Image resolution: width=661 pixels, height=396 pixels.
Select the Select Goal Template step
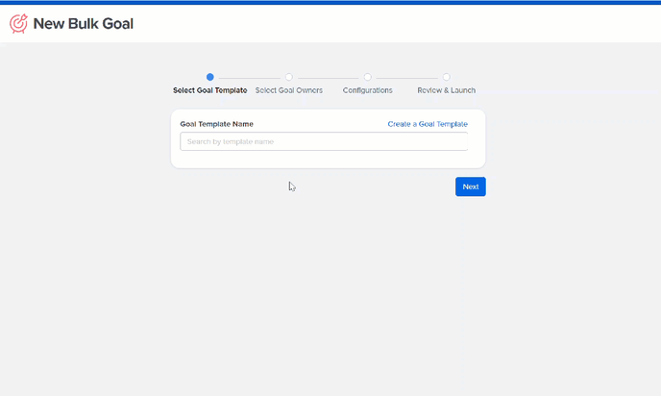210,84
